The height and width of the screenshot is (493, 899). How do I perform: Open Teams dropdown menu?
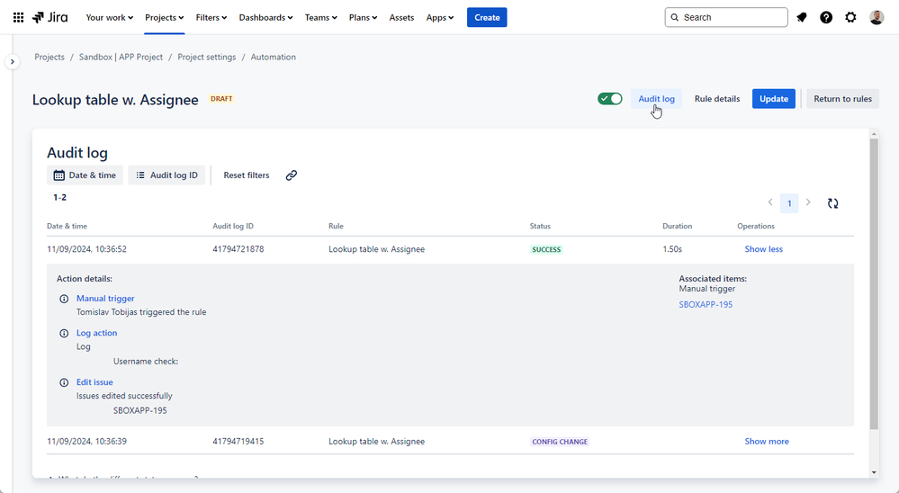point(321,18)
